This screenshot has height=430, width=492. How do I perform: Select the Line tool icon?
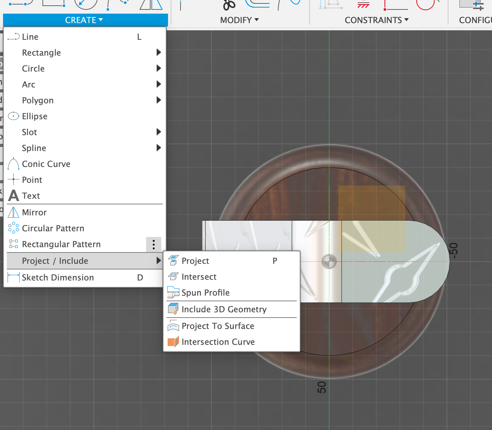tap(14, 37)
